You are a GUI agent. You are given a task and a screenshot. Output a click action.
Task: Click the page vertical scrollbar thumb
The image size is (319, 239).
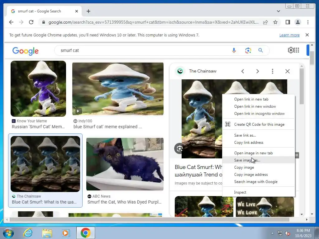[312, 58]
